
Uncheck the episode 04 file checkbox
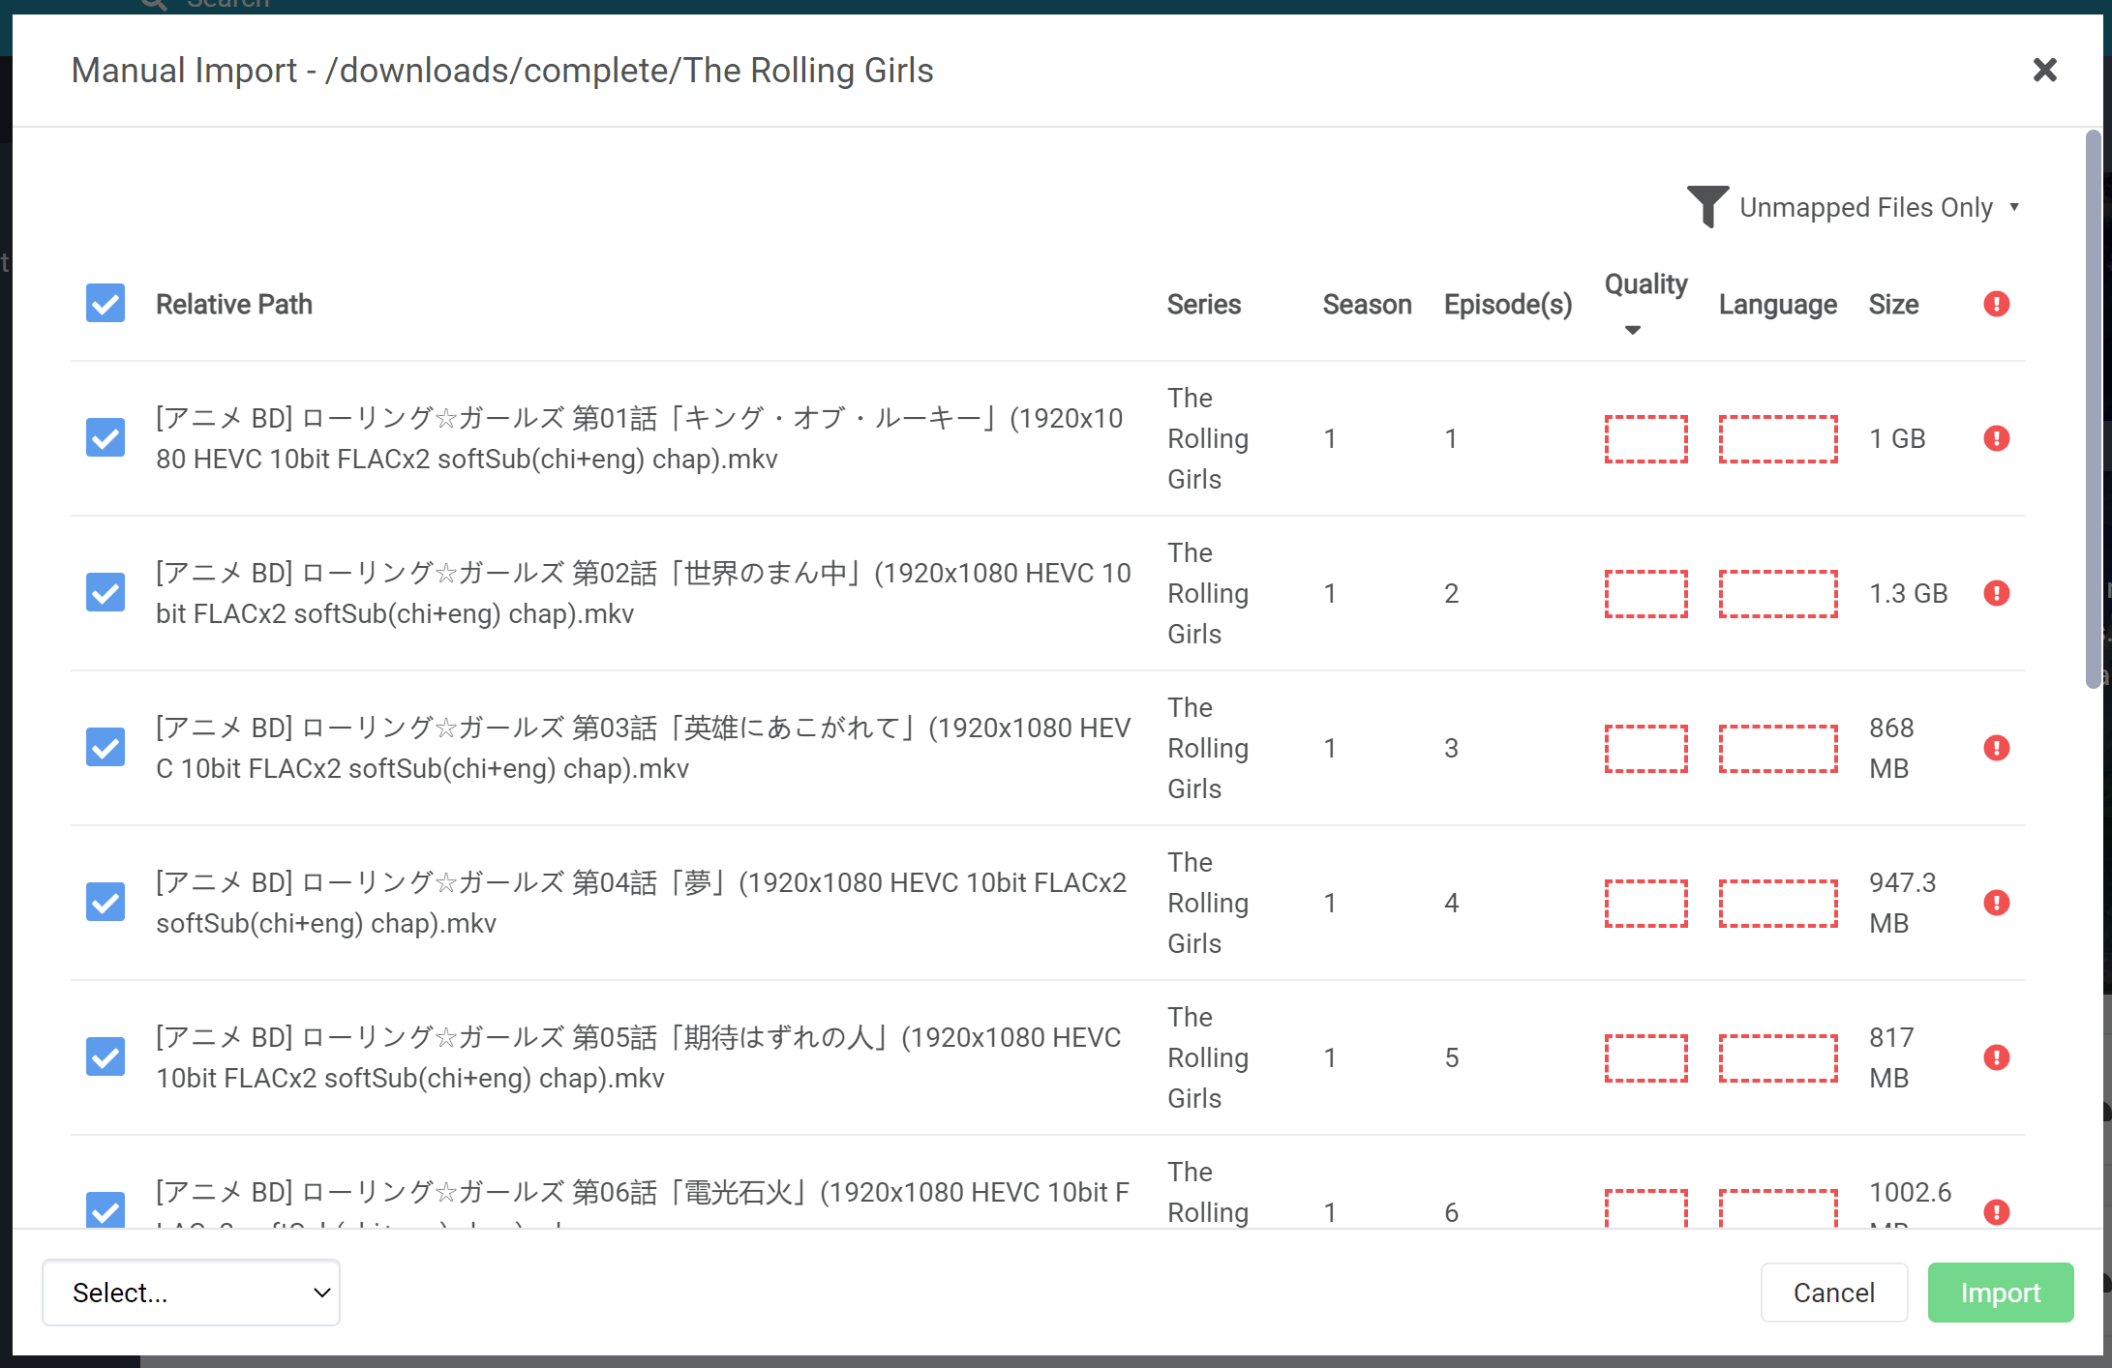[105, 902]
